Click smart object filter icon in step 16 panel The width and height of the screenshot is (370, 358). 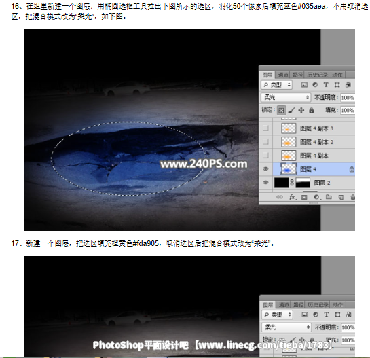[348, 85]
